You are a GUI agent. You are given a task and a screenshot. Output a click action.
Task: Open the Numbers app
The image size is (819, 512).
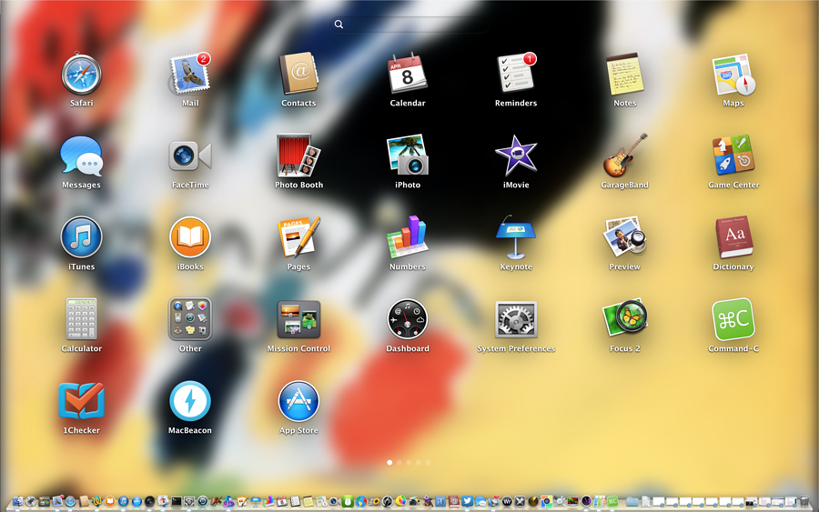click(407, 237)
